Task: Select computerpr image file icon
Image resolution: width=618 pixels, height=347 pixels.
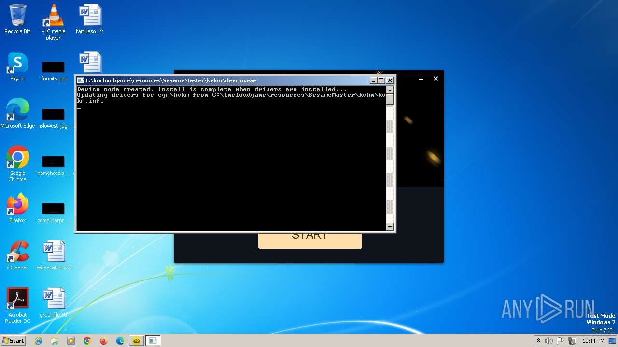Action: point(53,213)
